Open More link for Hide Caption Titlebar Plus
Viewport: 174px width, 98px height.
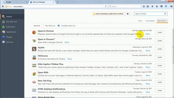[x=148, y=67]
